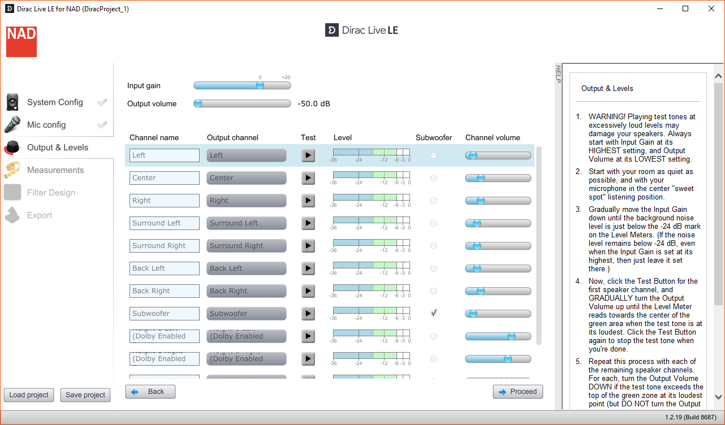The height and width of the screenshot is (425, 725).
Task: Play test tone for Right channel
Action: point(308,201)
